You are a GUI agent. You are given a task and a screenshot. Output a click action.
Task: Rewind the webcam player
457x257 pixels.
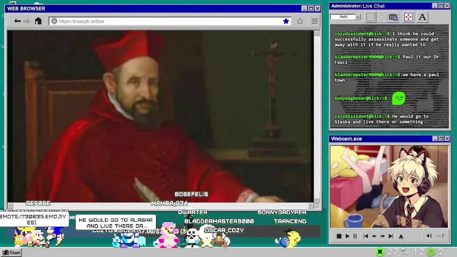[x=374, y=236]
